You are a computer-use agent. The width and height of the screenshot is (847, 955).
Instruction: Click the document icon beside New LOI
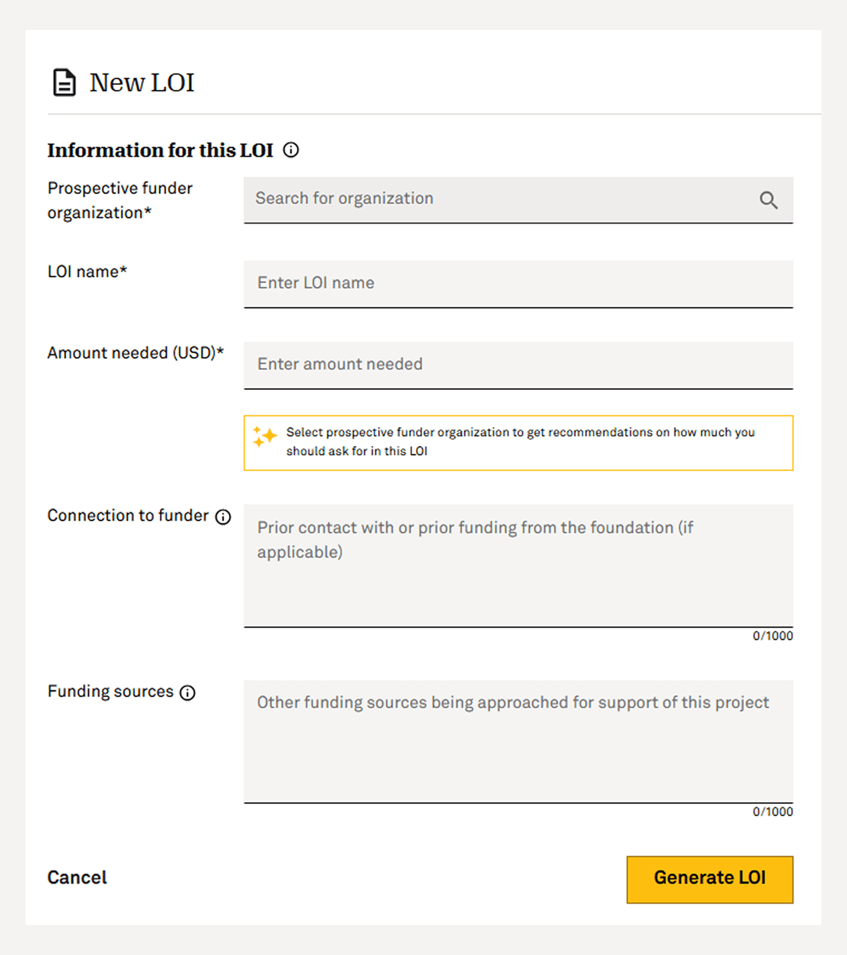coord(64,83)
